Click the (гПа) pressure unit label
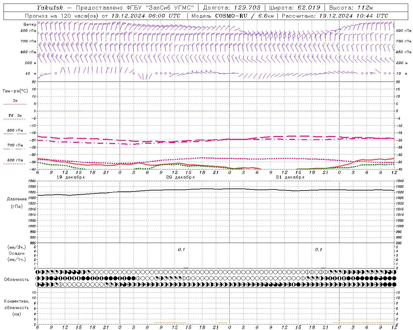Screen dimensions: 413x330 click(x=17, y=206)
